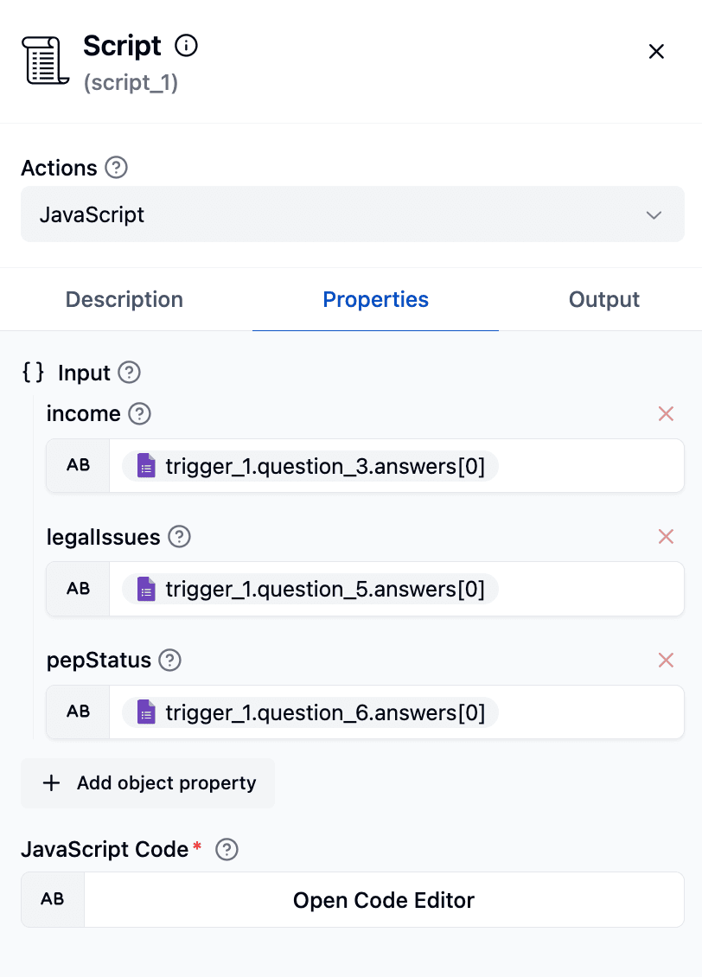The width and height of the screenshot is (702, 977).
Task: Remove the pepStatus property with the red X
Action: point(666,661)
